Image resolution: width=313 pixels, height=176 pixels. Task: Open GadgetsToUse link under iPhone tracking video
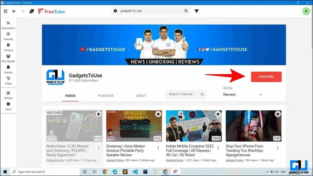(x=234, y=160)
